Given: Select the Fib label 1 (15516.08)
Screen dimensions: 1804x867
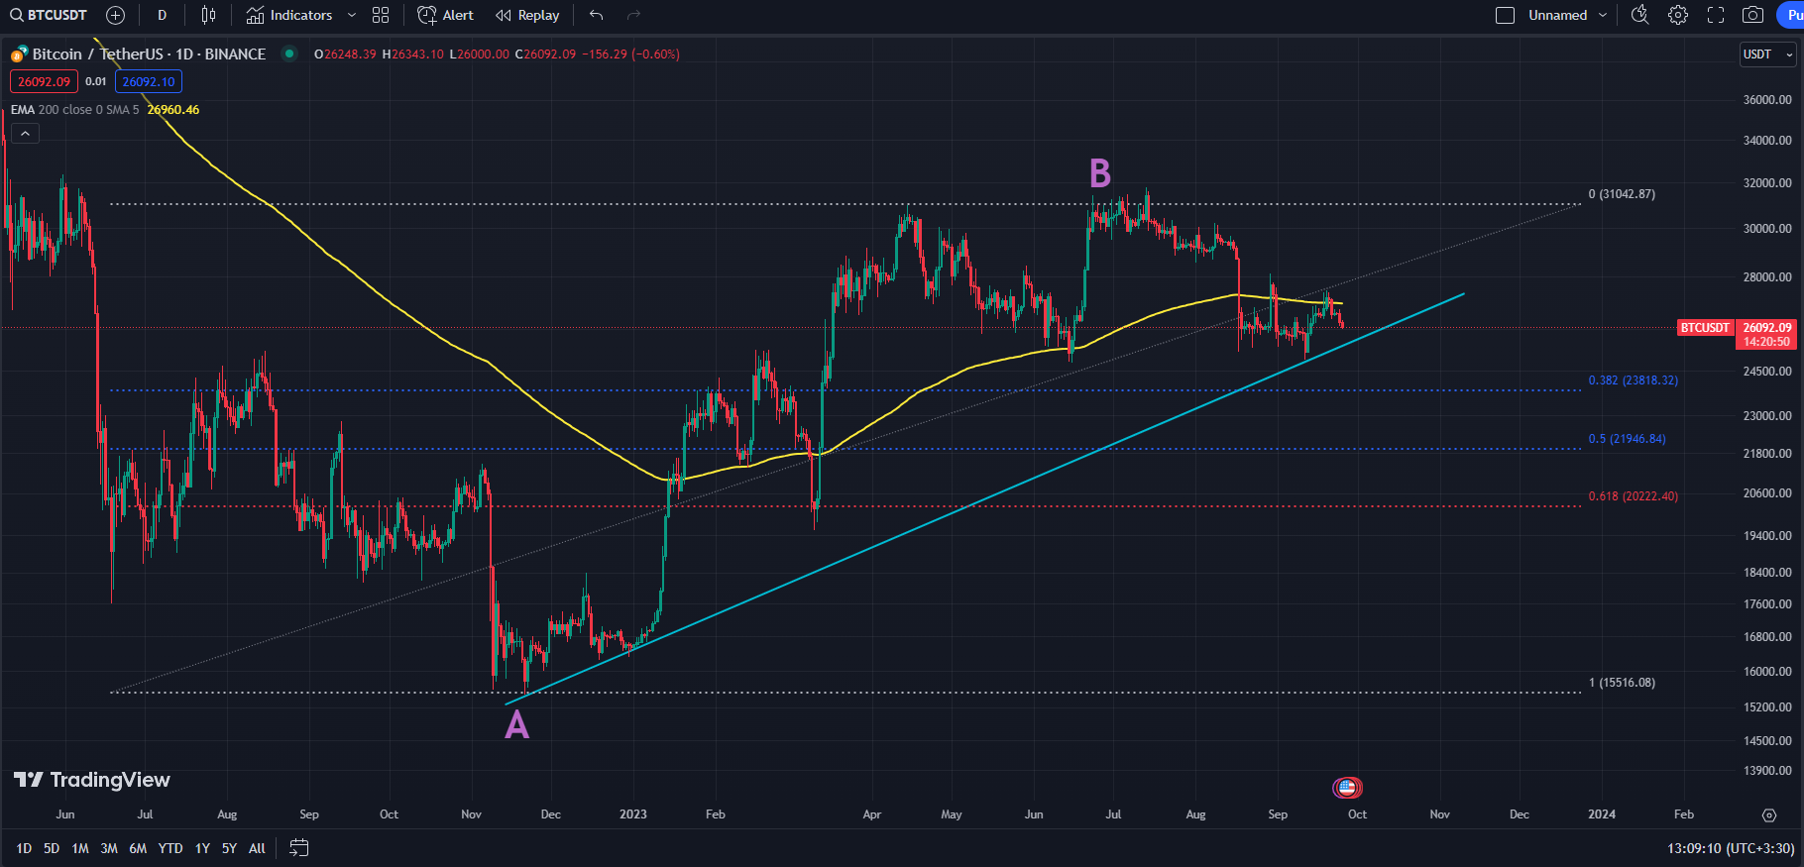Looking at the screenshot, I should [x=1622, y=683].
